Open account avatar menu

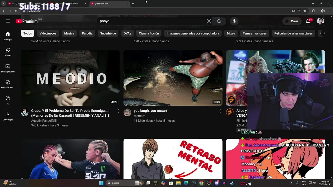click(x=321, y=21)
